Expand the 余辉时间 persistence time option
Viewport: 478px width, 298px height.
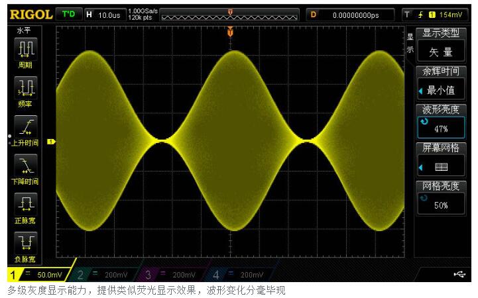pos(441,85)
